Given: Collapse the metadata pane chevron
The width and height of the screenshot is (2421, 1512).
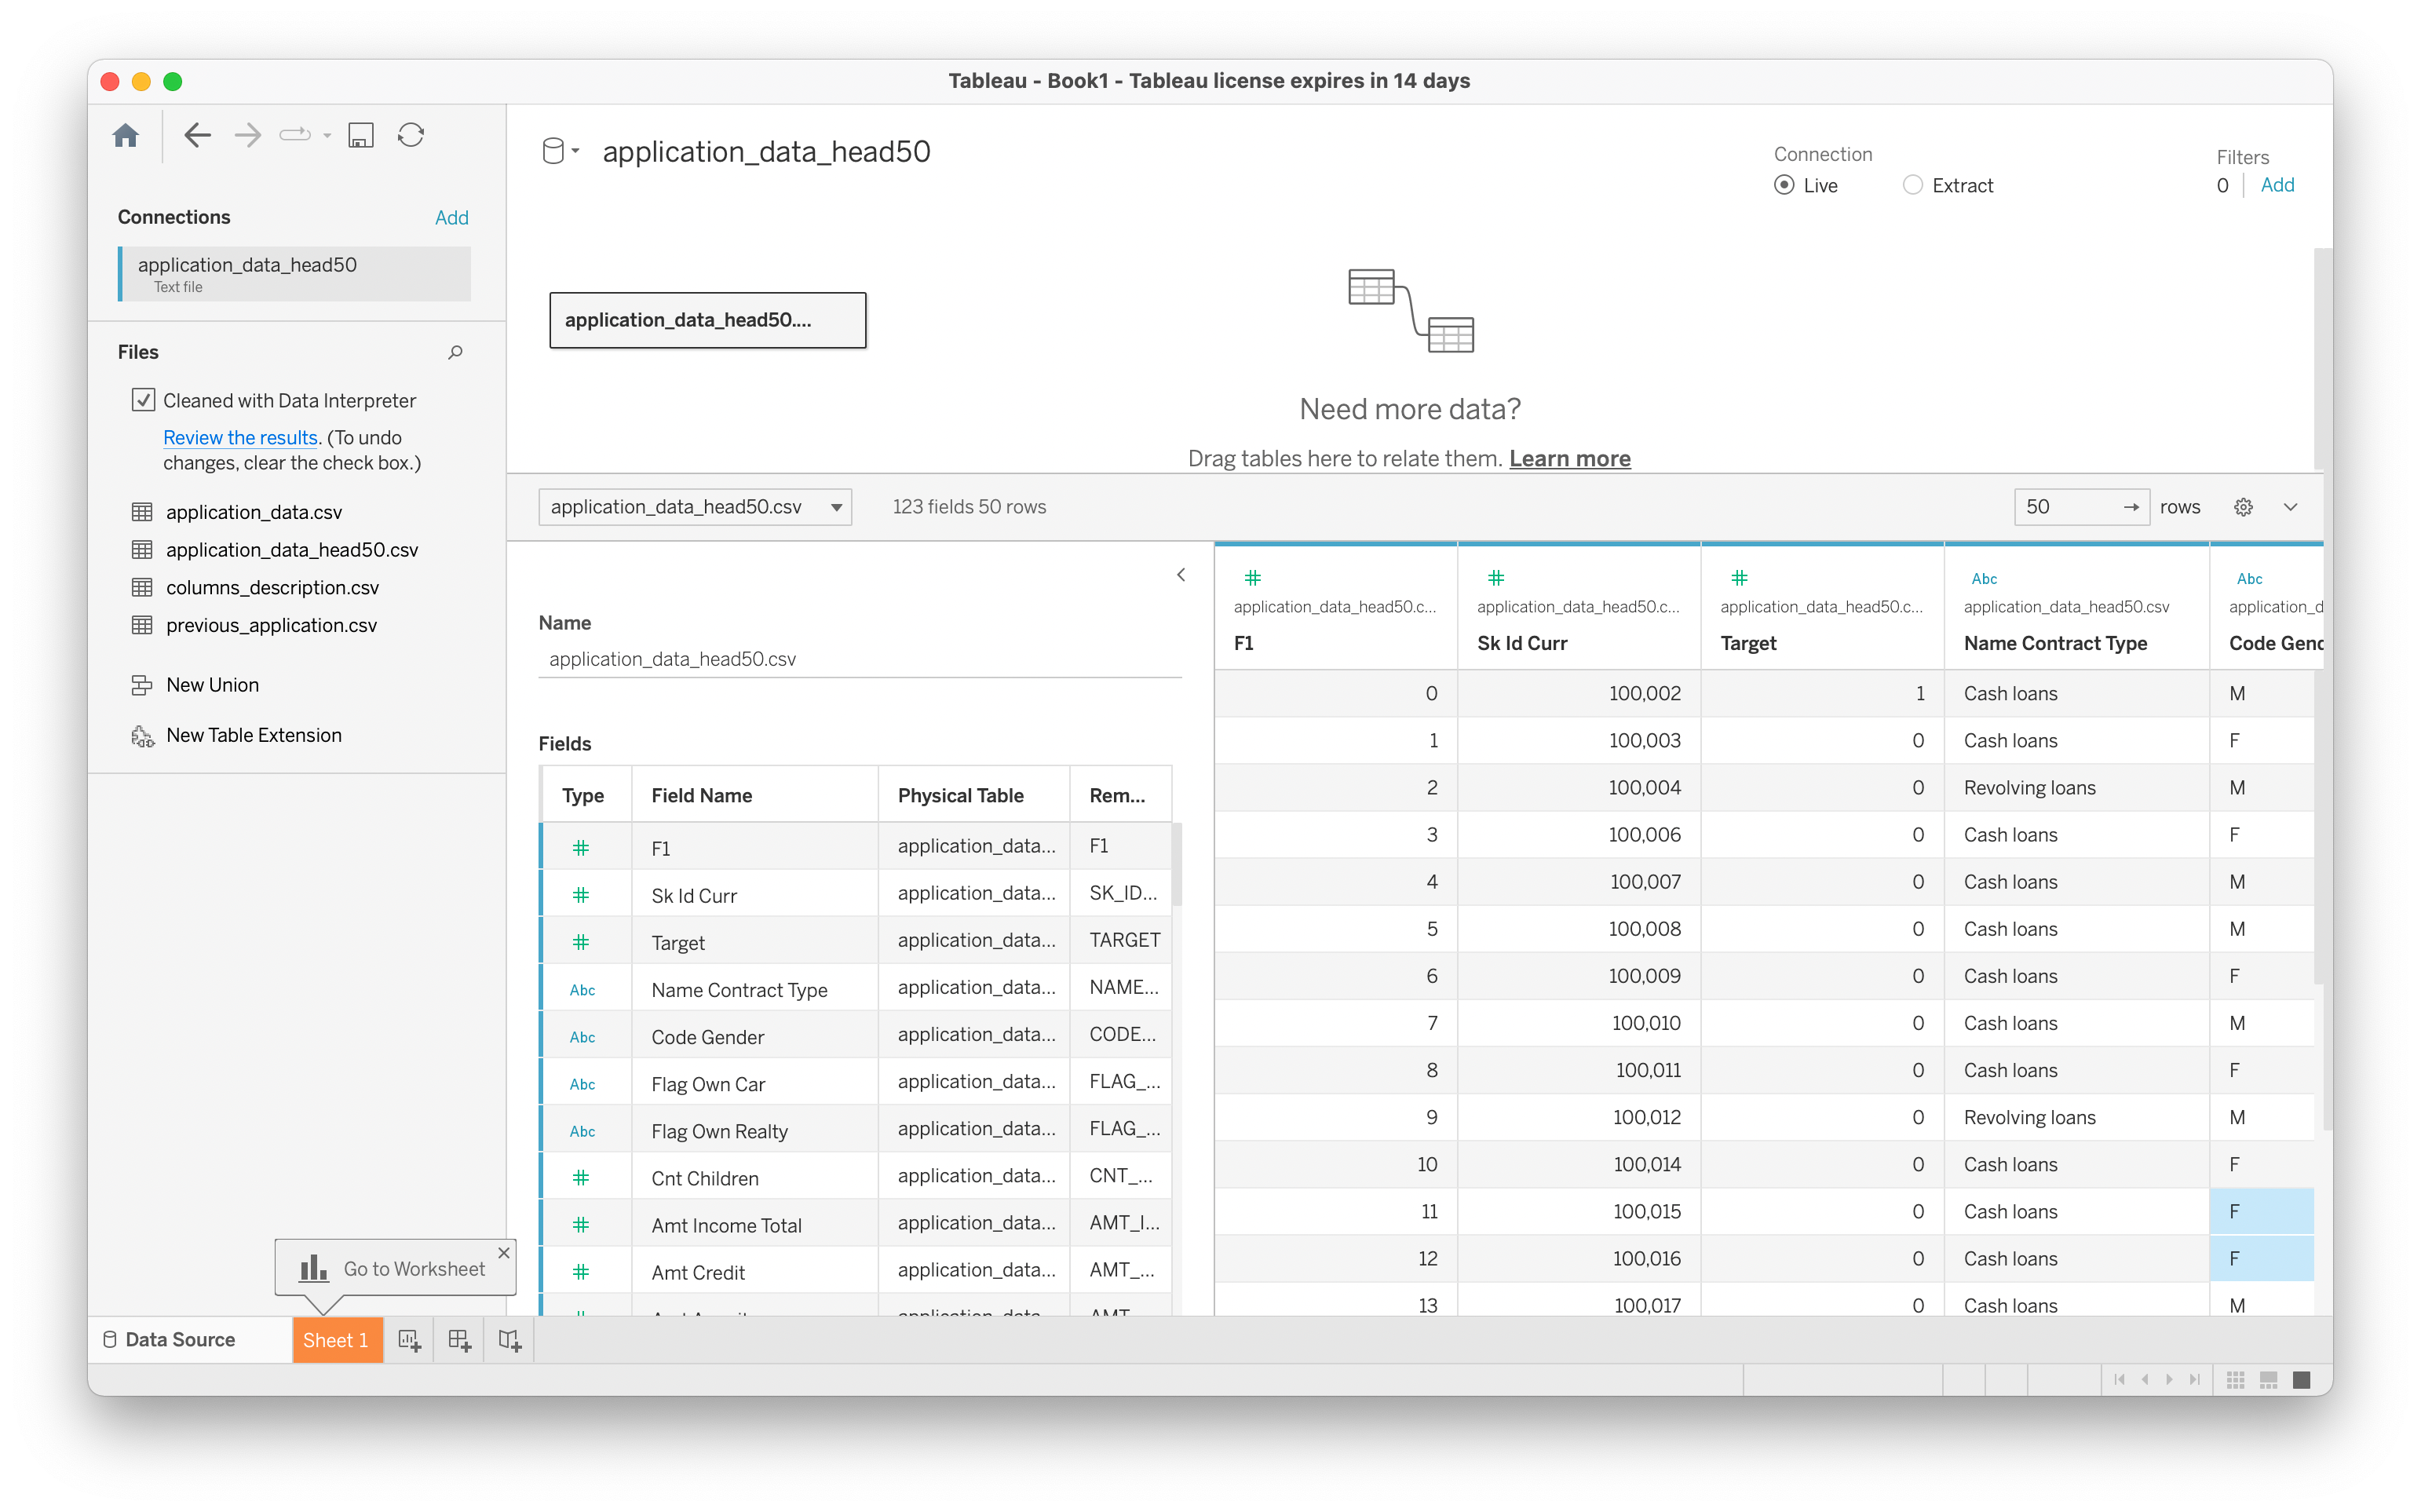Looking at the screenshot, I should click(1181, 575).
